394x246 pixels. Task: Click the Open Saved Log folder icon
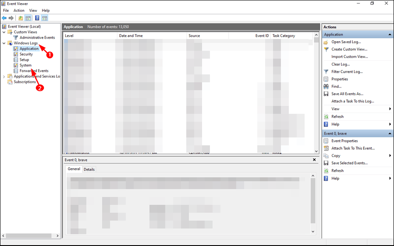326,42
